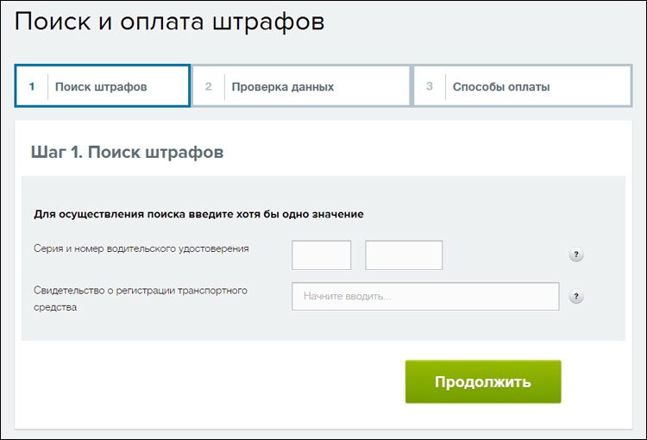Click 'Шаг 1.' in the section heading
Viewport: 647px width, 440px height.
click(x=57, y=153)
